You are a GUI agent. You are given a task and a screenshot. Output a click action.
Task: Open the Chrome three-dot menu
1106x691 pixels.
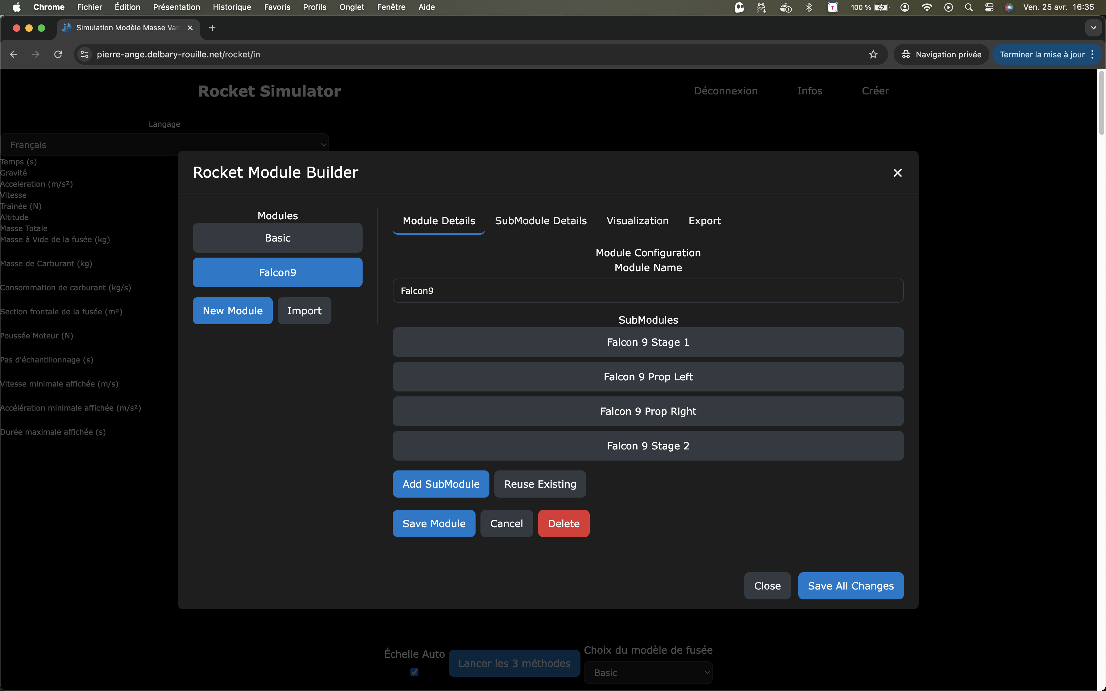coord(1093,54)
